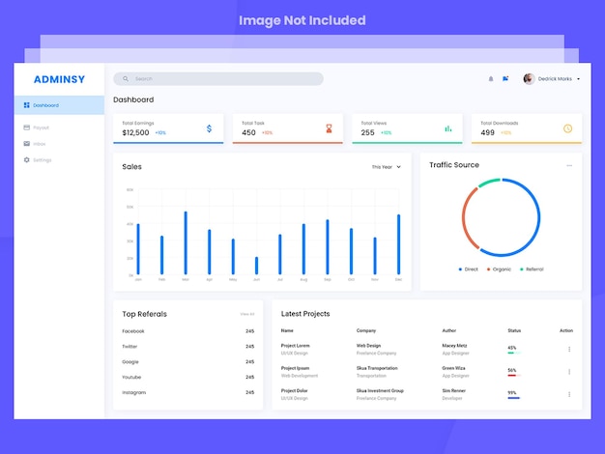Open the Dashboard menu item
The width and height of the screenshot is (605, 454).
pyautogui.click(x=59, y=105)
